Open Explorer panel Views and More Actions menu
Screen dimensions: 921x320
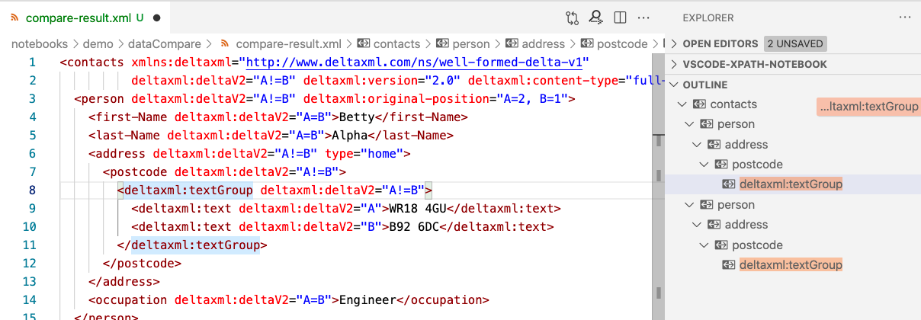pos(904,17)
